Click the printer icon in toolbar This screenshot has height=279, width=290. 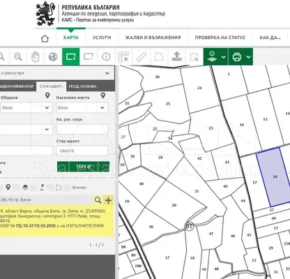(236, 56)
